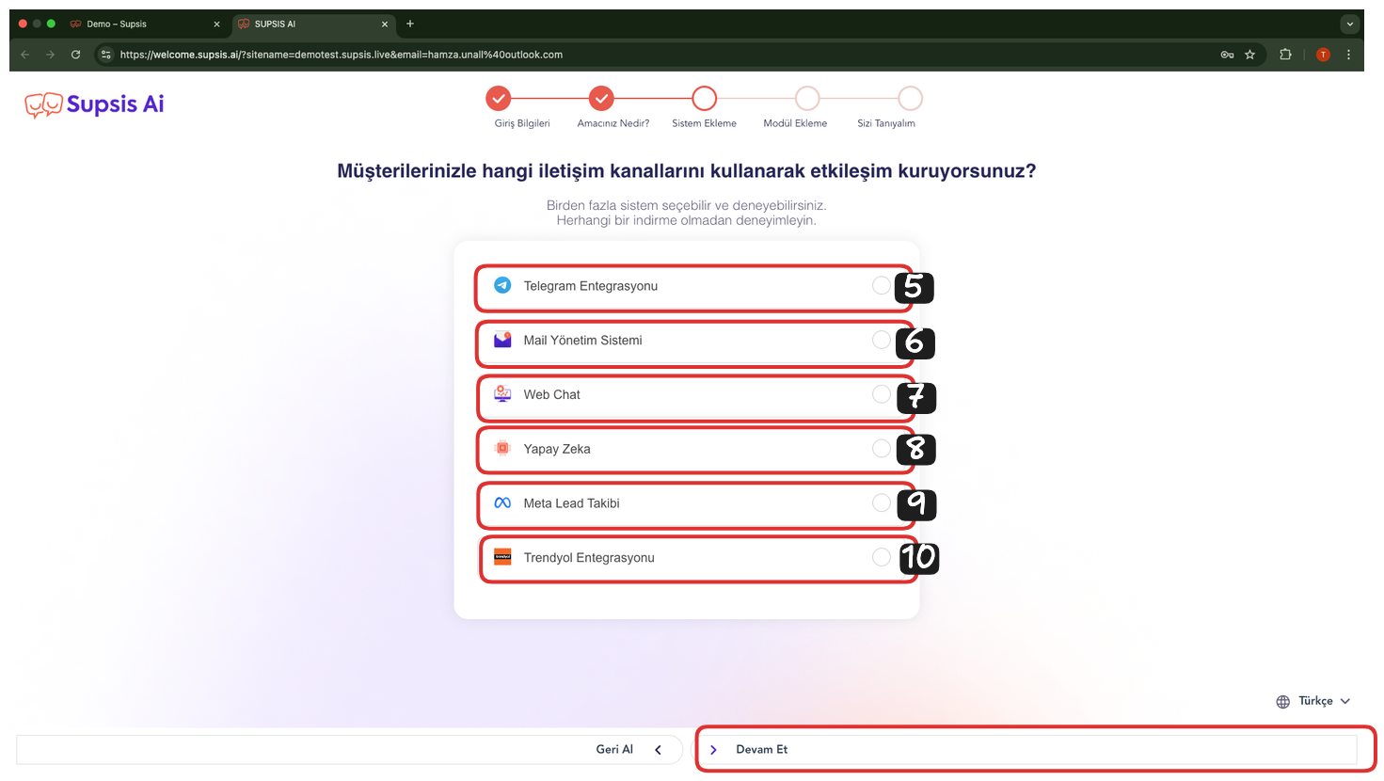Image resolution: width=1384 pixels, height=781 pixels.
Task: Expand the tab list chevron in title bar
Action: coord(1350,24)
